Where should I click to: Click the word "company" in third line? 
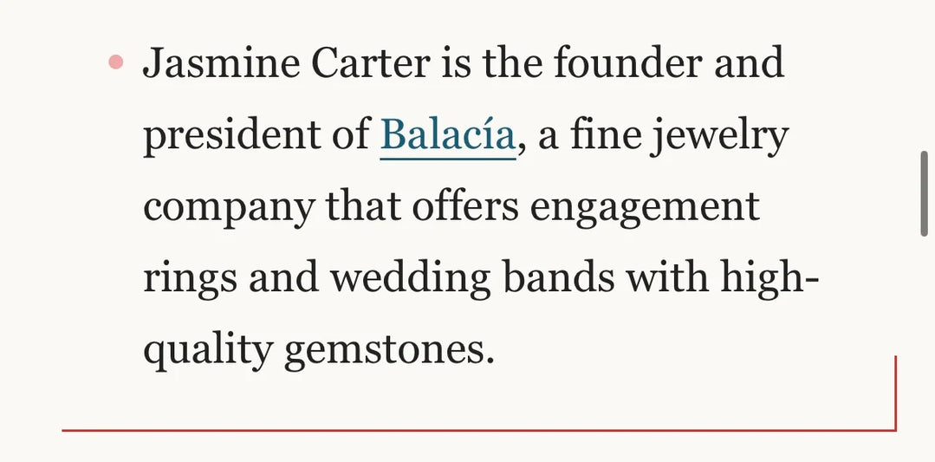point(229,209)
